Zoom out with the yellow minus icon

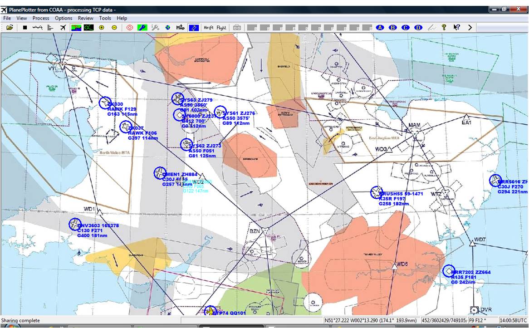(114, 28)
